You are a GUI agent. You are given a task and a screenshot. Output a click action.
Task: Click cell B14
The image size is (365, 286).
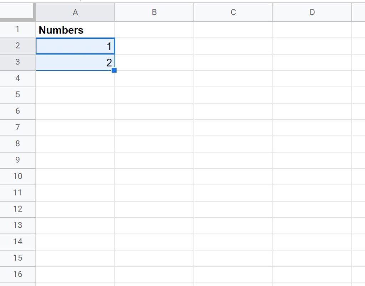[x=154, y=241]
